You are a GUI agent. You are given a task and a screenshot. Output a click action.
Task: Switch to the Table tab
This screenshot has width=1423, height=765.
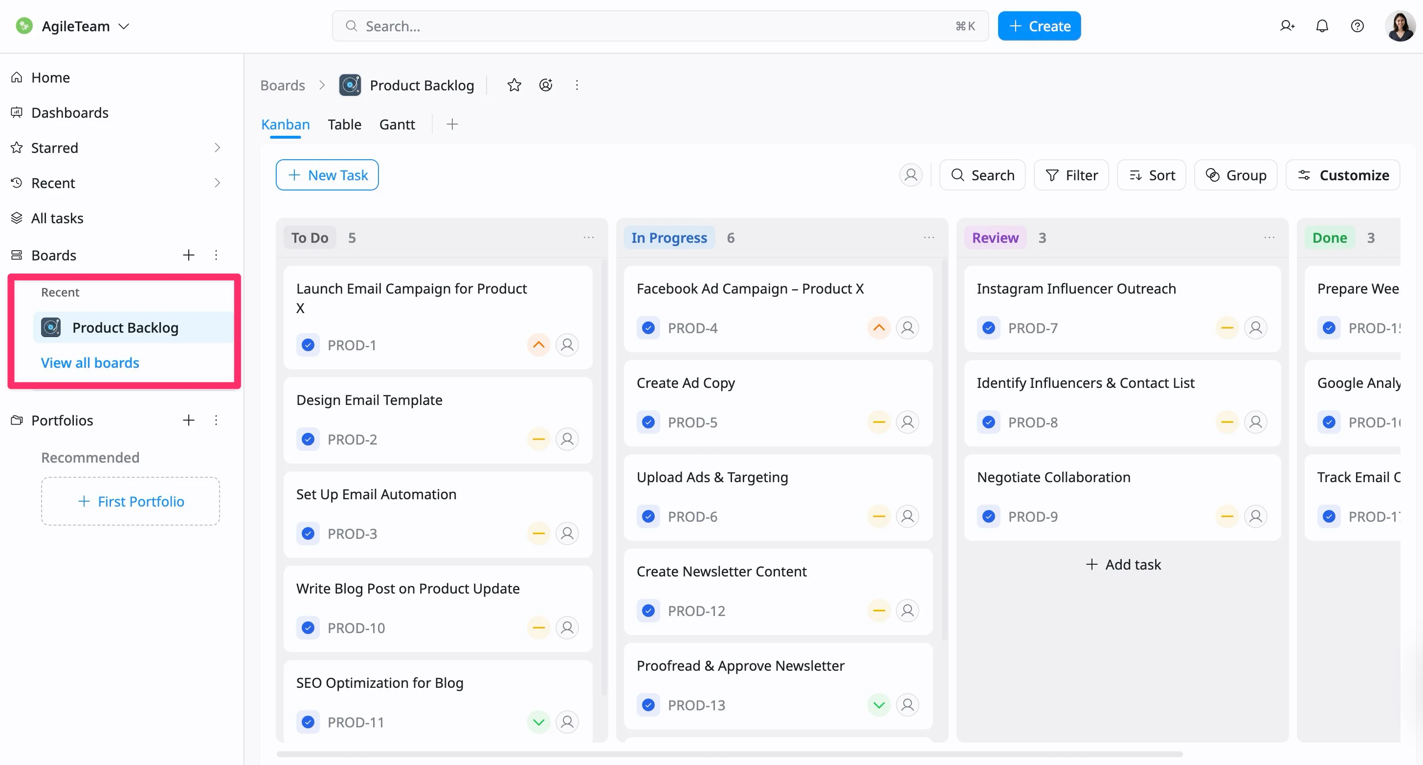[344, 124]
